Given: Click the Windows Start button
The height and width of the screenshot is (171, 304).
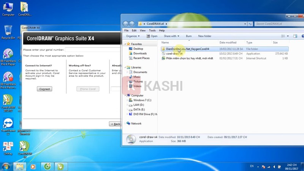Looking at the screenshot, I should [5, 166].
